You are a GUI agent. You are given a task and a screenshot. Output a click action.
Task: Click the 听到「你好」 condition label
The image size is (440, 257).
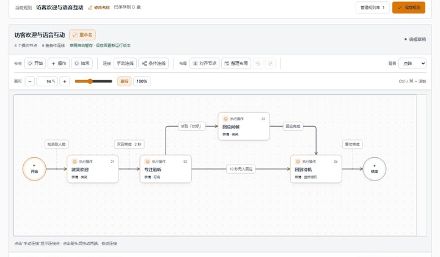point(192,127)
